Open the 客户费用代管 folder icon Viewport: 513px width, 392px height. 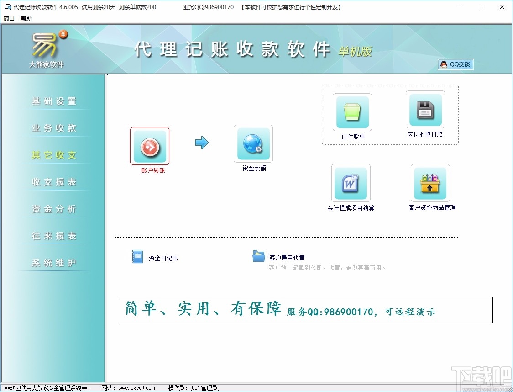[x=258, y=256]
